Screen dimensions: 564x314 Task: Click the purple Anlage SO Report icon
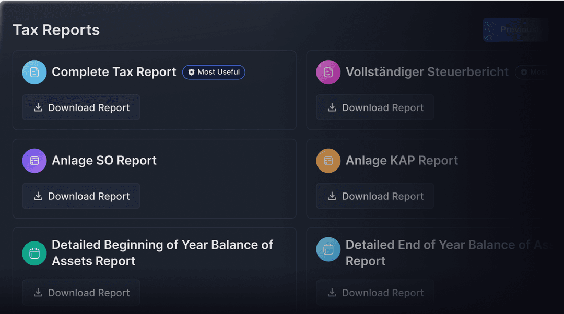coord(34,161)
